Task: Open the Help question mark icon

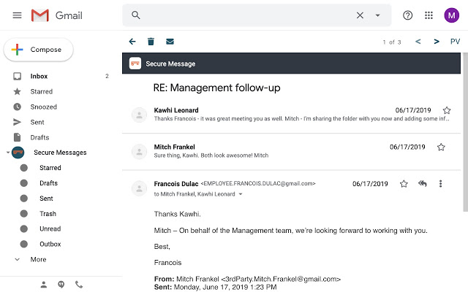Action: (x=408, y=15)
